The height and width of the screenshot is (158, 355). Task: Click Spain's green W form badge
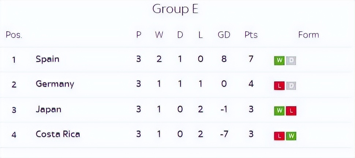279,60
